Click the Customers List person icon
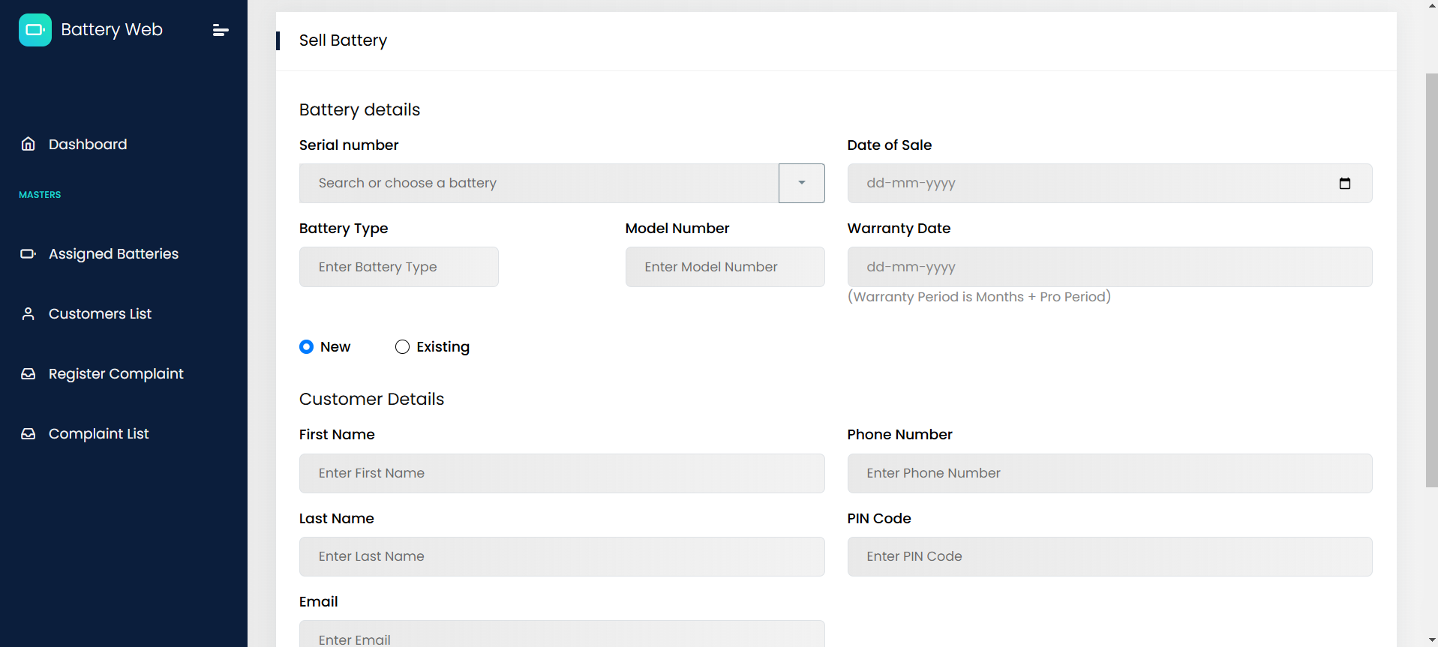Image resolution: width=1438 pixels, height=647 pixels. tap(29, 314)
